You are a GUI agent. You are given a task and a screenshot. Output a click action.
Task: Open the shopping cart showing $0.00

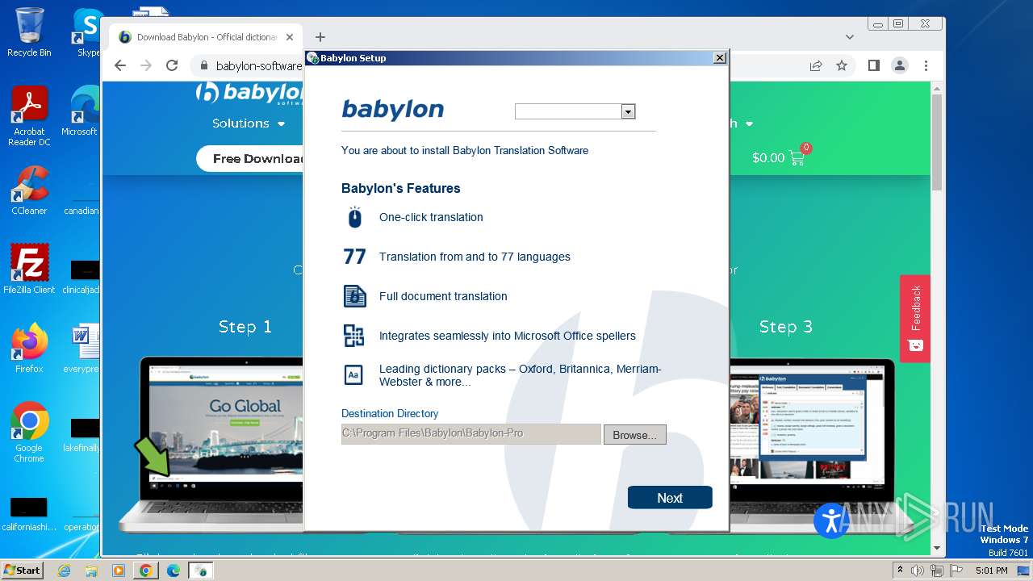tap(779, 157)
